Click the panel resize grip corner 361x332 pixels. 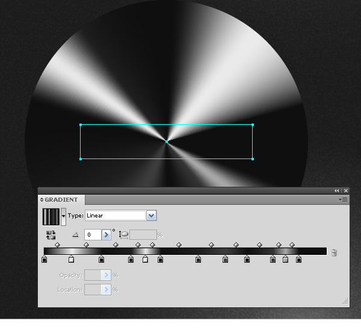pyautogui.click(x=345, y=301)
